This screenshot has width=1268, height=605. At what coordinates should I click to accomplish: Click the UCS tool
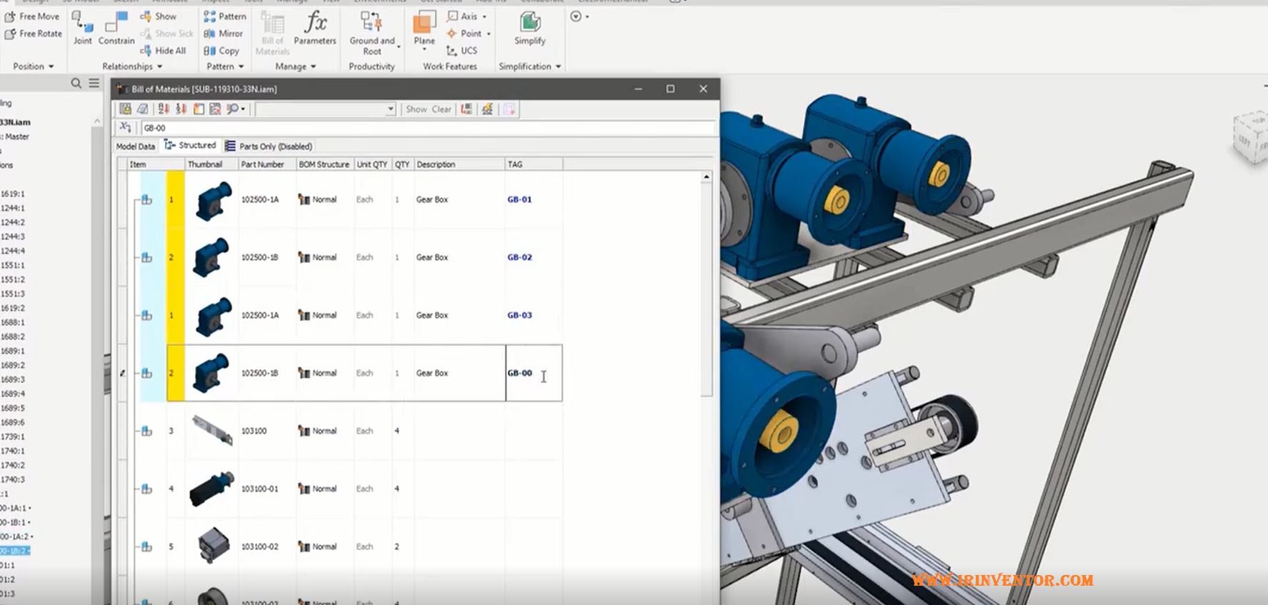pyautogui.click(x=462, y=51)
